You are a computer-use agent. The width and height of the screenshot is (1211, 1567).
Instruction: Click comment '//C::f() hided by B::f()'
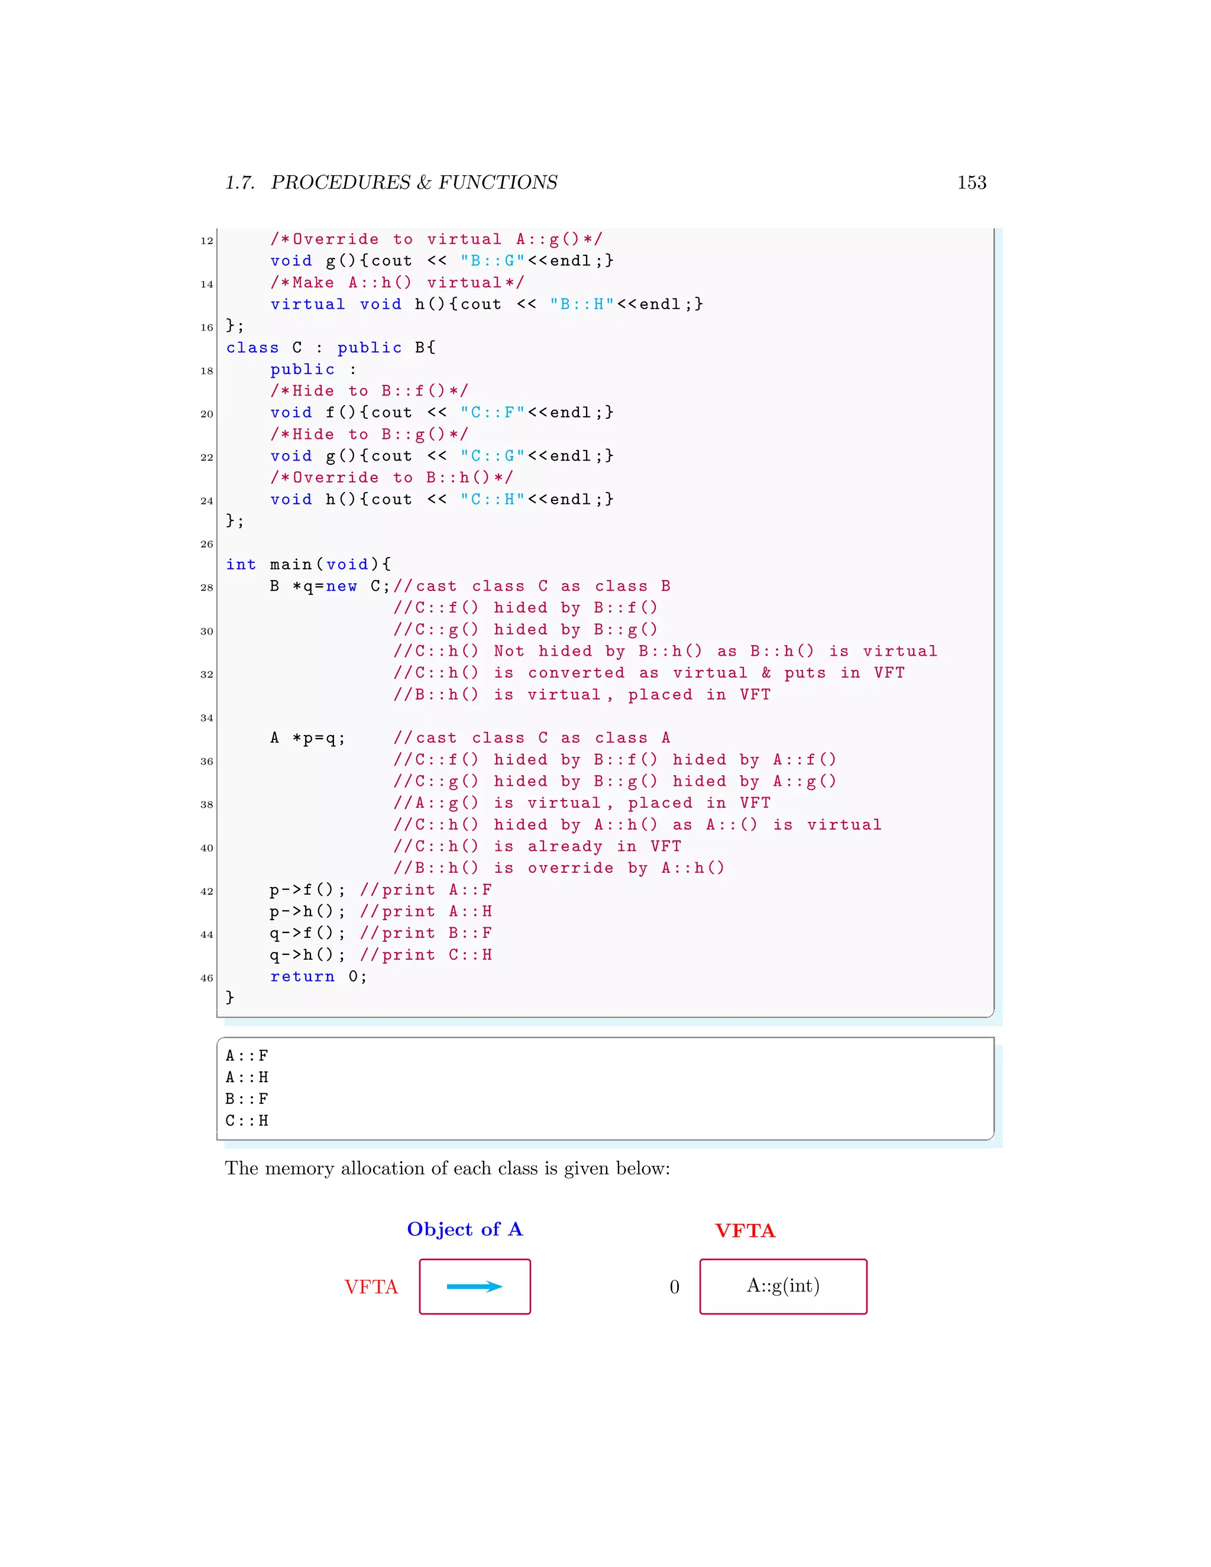point(525,608)
